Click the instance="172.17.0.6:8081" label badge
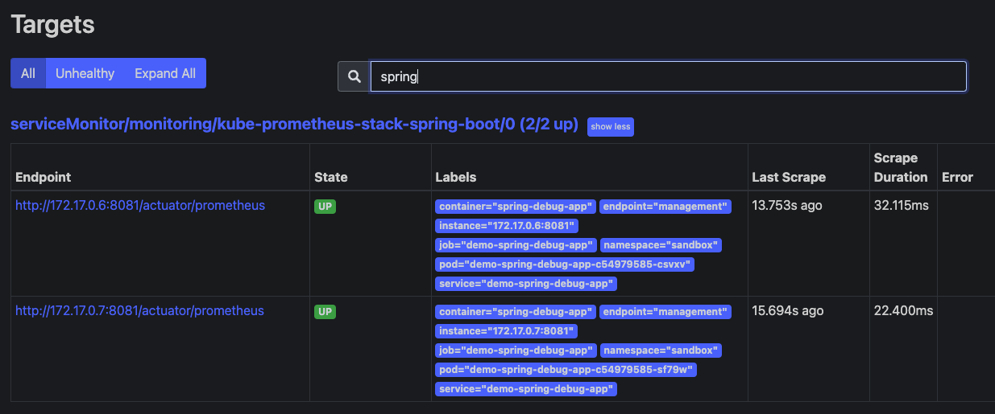 point(506,226)
